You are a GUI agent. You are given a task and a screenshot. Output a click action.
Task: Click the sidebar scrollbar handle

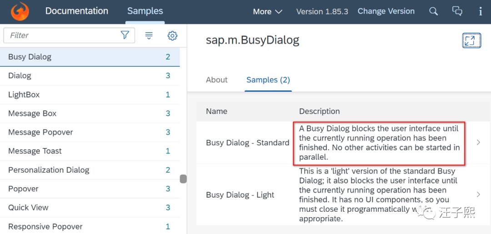click(183, 179)
